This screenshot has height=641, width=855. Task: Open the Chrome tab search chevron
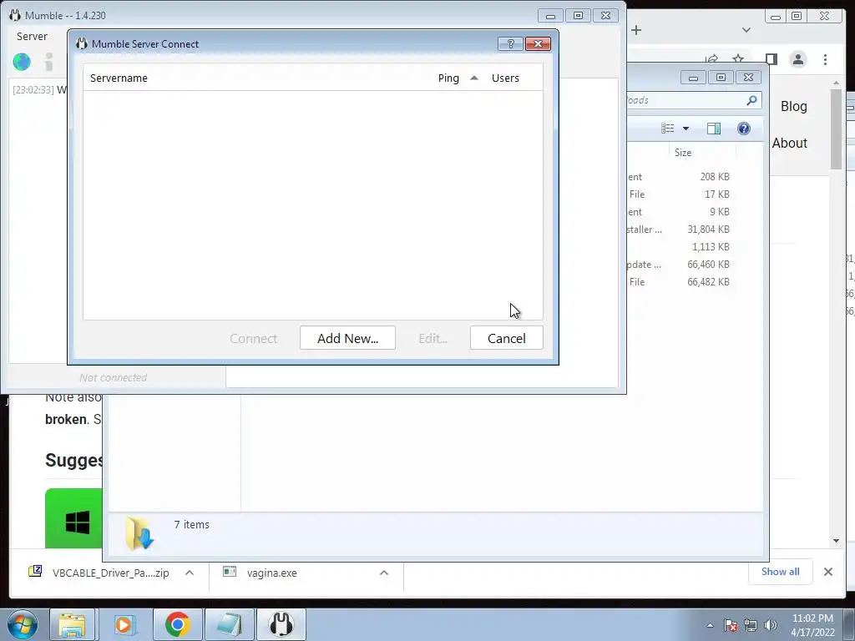coord(746,30)
